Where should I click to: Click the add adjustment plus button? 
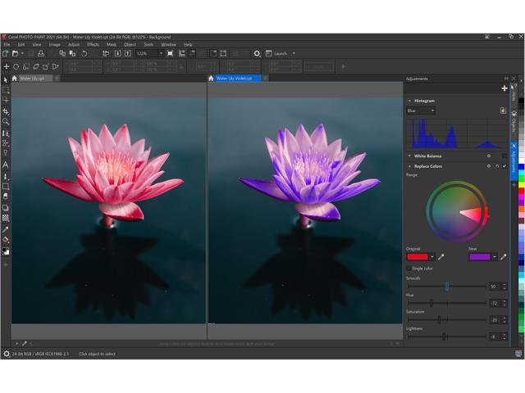[504, 88]
